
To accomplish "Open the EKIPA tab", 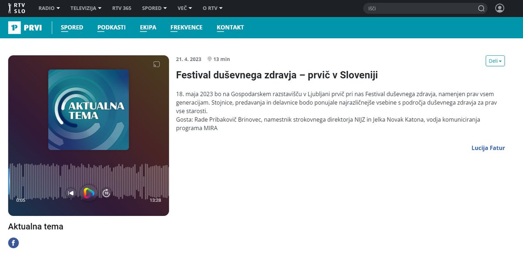I will 148,27.
